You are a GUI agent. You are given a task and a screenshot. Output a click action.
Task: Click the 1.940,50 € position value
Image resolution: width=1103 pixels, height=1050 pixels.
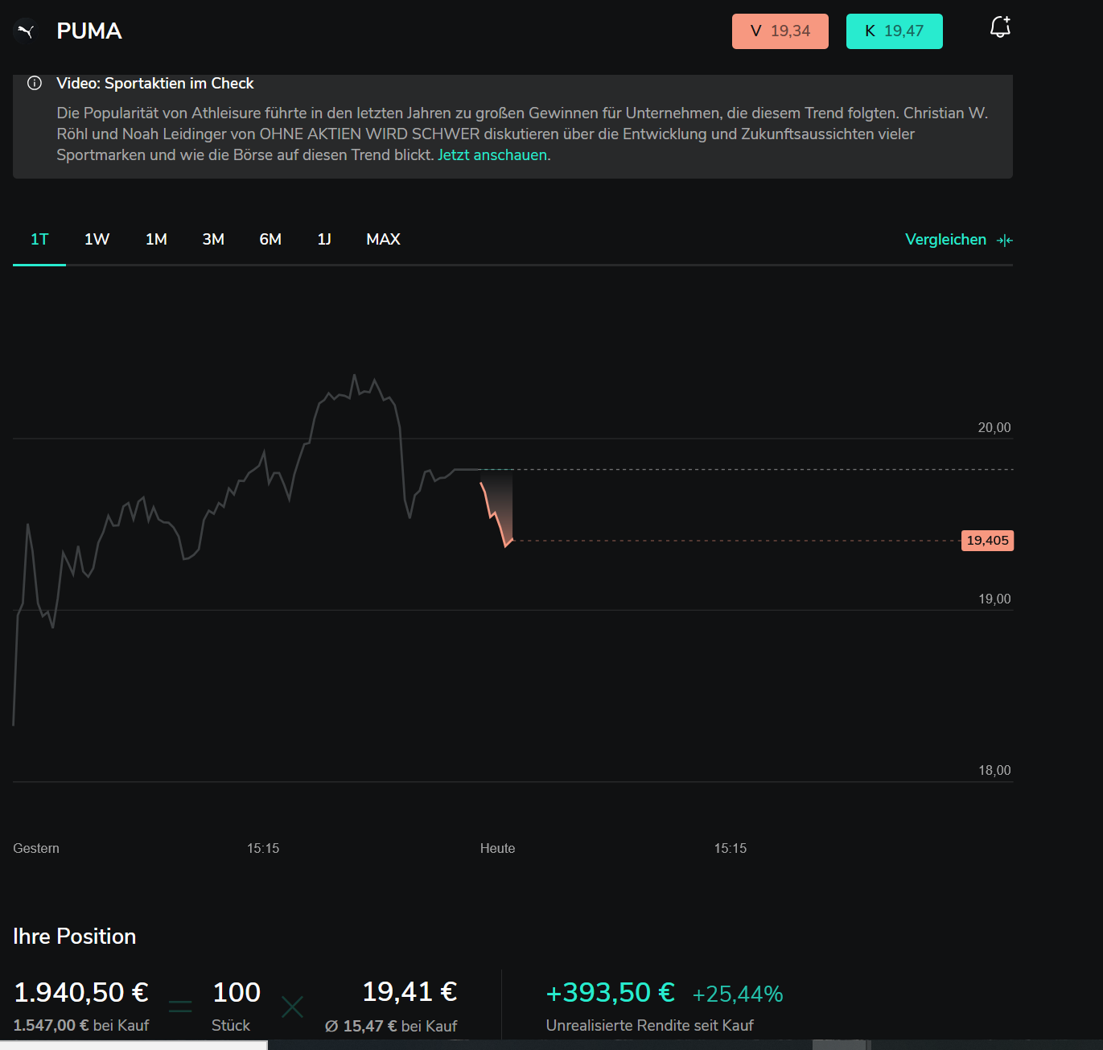tap(81, 993)
